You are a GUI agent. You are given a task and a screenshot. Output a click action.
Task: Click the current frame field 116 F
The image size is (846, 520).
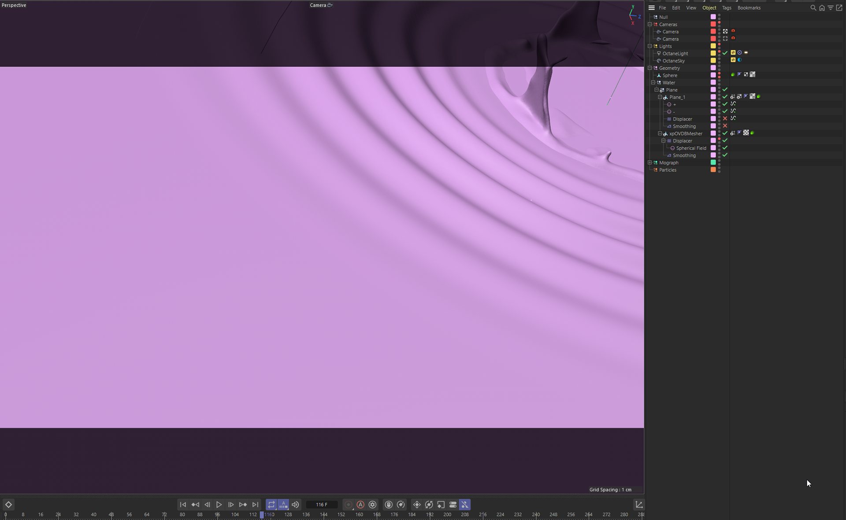(322, 505)
